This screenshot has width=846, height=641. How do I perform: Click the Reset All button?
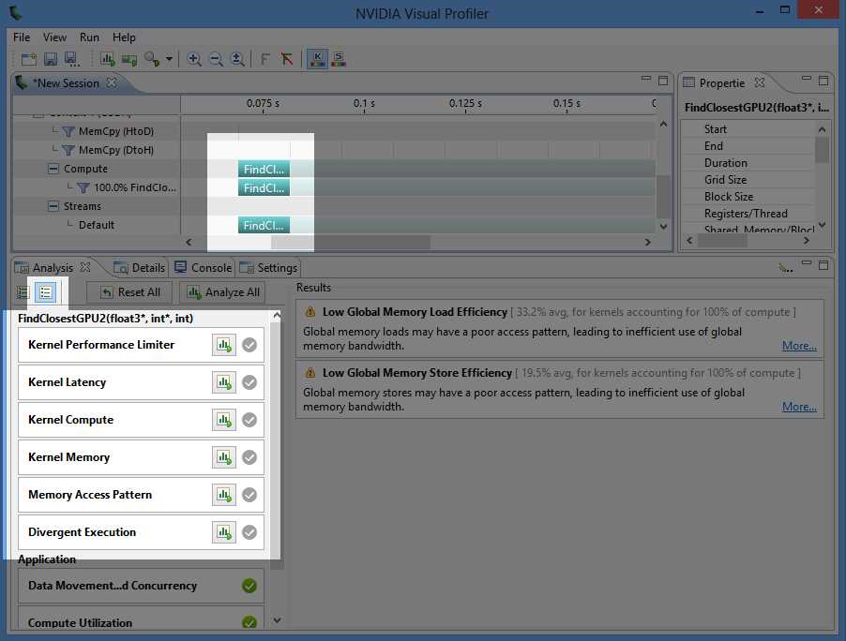(x=130, y=292)
